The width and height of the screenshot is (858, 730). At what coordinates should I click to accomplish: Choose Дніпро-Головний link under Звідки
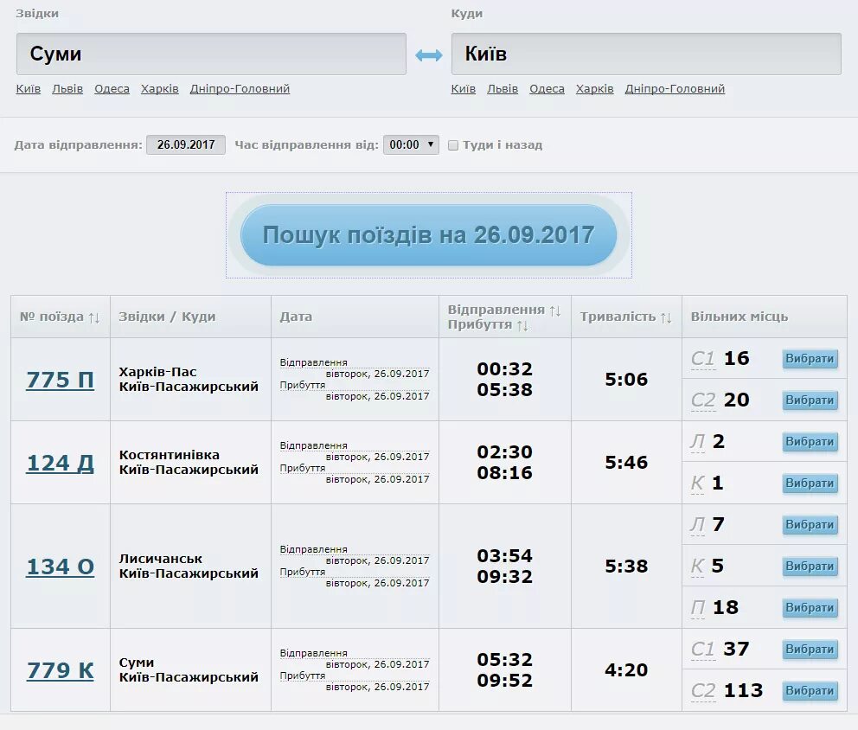pyautogui.click(x=240, y=88)
